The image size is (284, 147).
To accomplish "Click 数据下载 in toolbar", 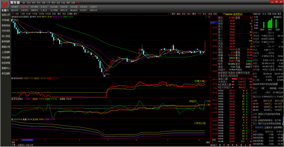I will point(24,7).
